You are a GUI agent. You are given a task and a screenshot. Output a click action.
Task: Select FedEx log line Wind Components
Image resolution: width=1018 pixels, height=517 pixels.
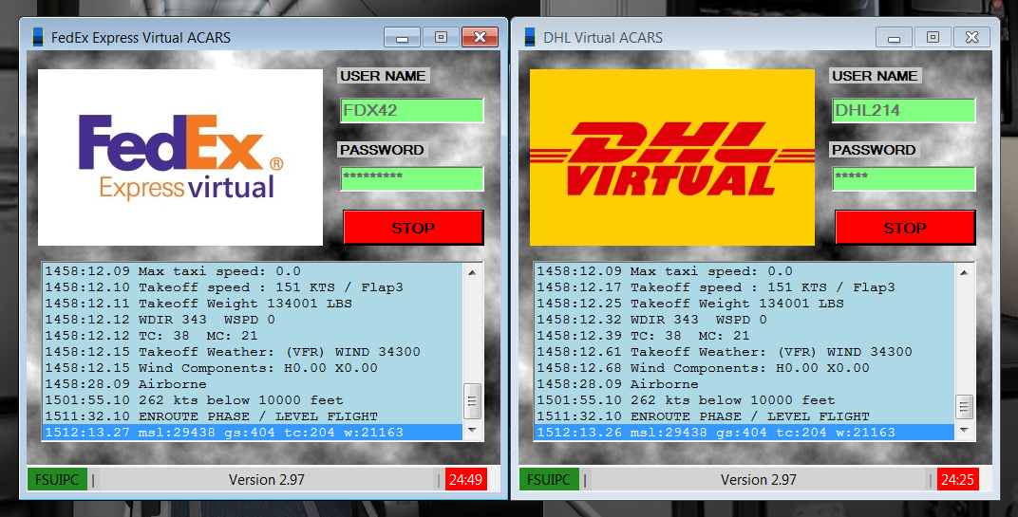(253, 368)
